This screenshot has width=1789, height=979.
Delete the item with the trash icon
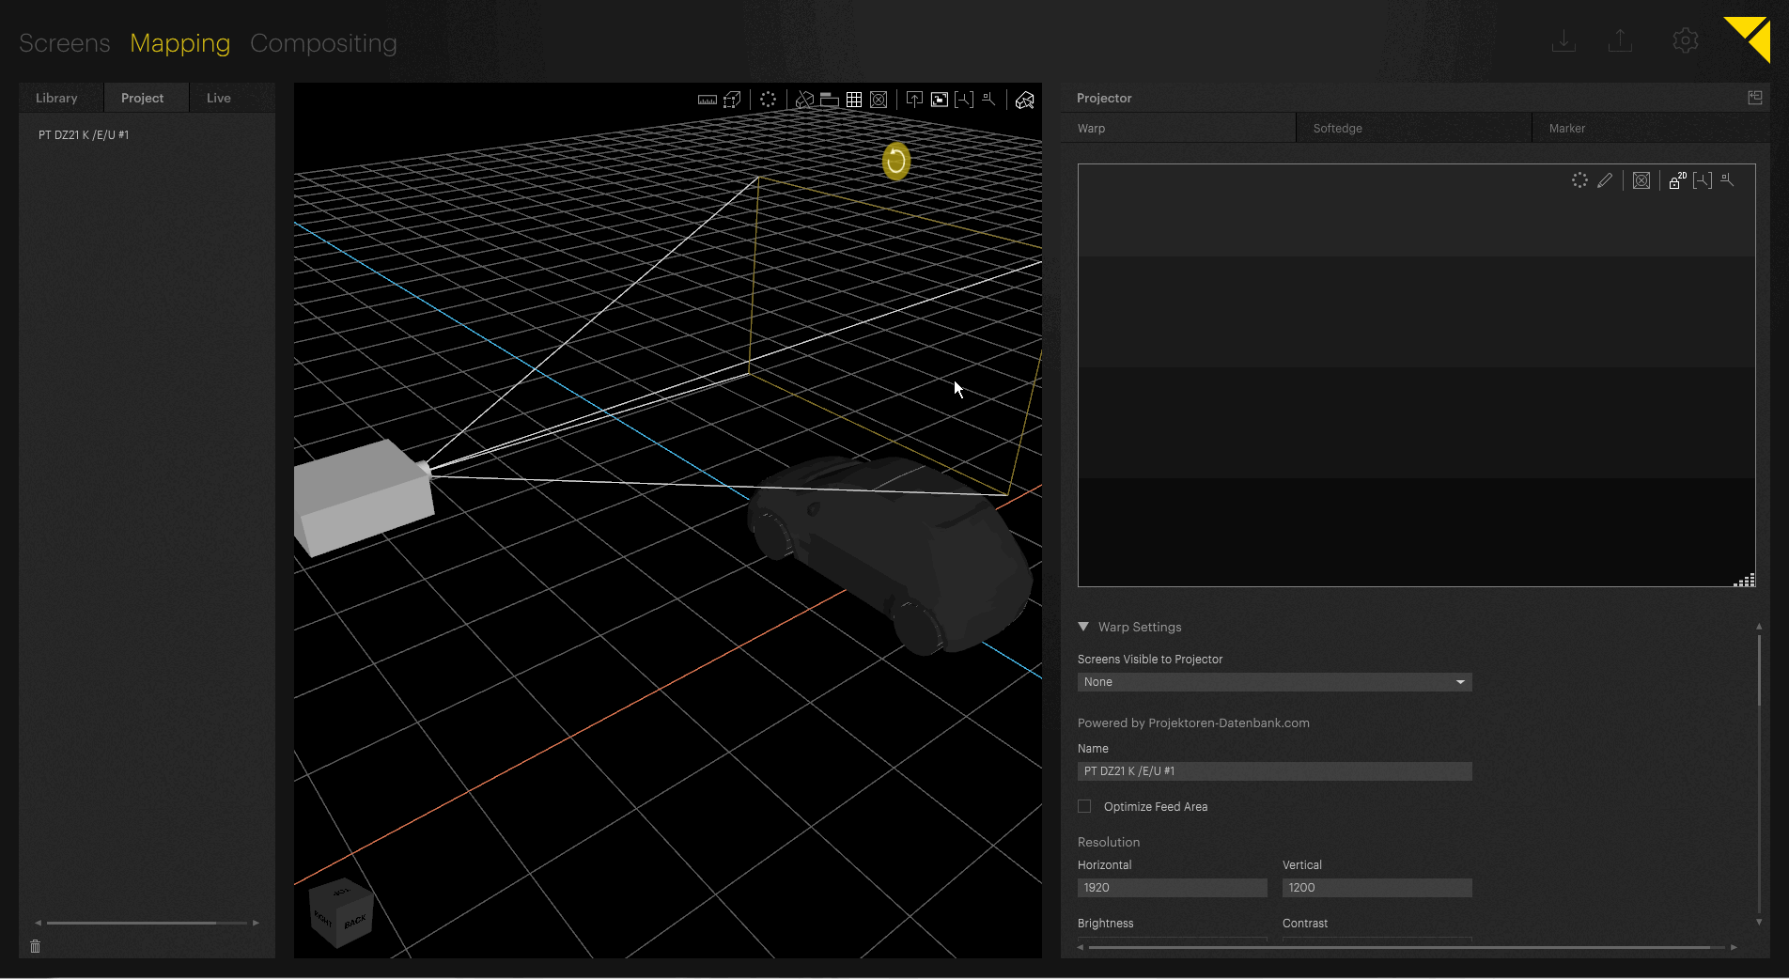pos(36,946)
